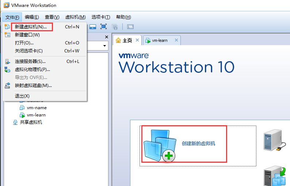Close the vm-learn tab

click(176, 40)
